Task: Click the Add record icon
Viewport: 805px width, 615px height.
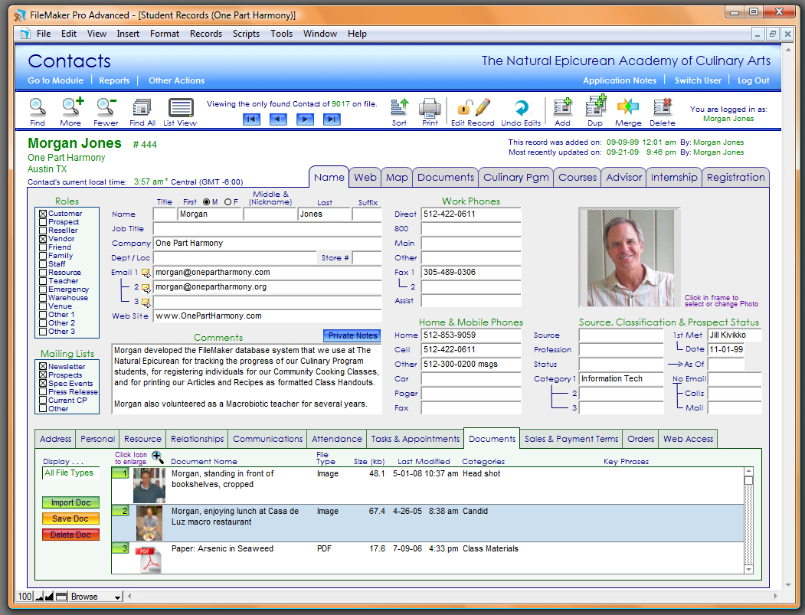Action: [563, 106]
